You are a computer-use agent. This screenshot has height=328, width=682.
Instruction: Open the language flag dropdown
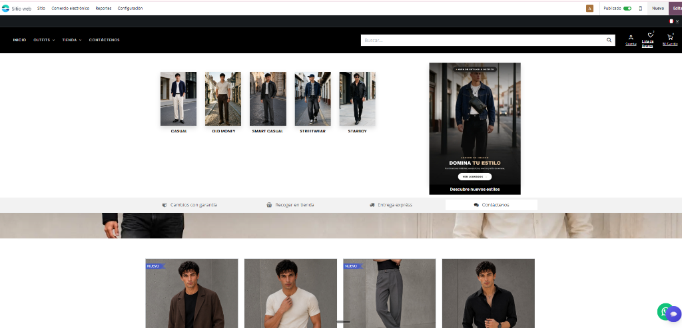pyautogui.click(x=674, y=21)
